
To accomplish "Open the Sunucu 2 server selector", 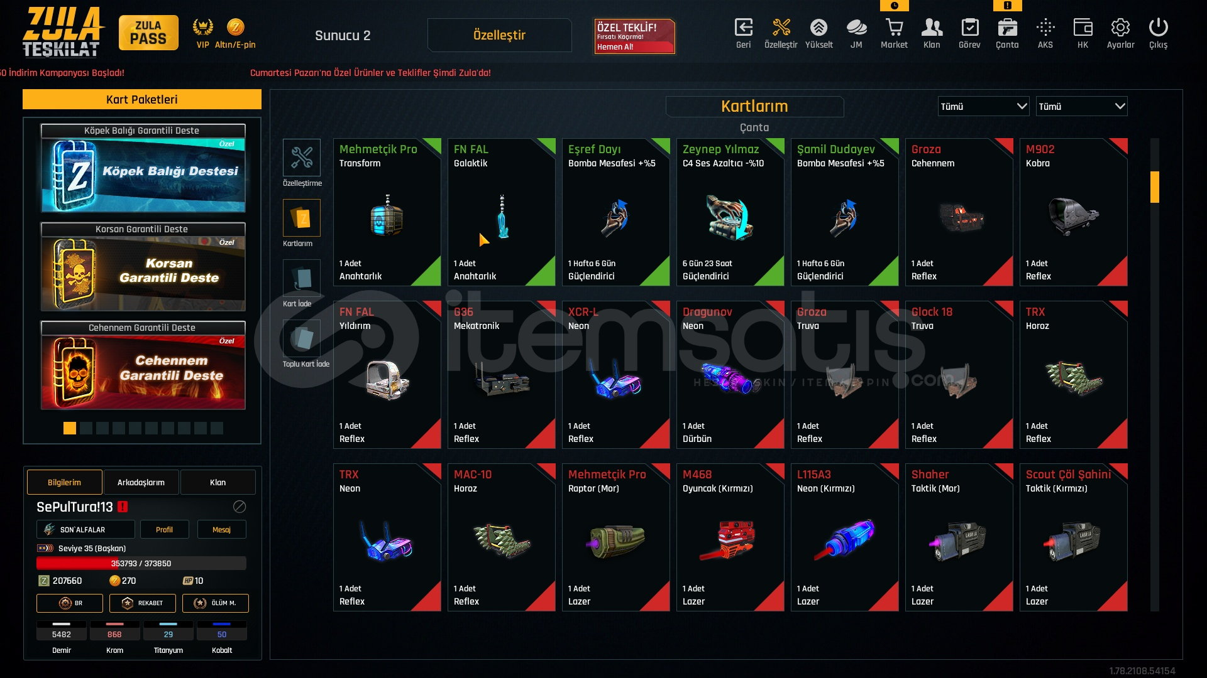I will pyautogui.click(x=343, y=36).
